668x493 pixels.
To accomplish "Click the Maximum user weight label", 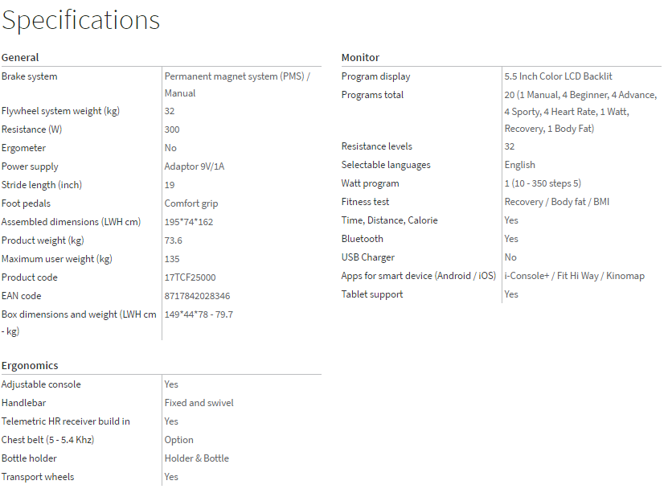I will pyautogui.click(x=57, y=259).
